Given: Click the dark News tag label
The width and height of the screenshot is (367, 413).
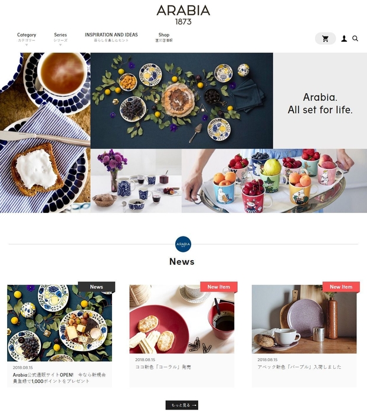Looking at the screenshot, I should pos(96,287).
